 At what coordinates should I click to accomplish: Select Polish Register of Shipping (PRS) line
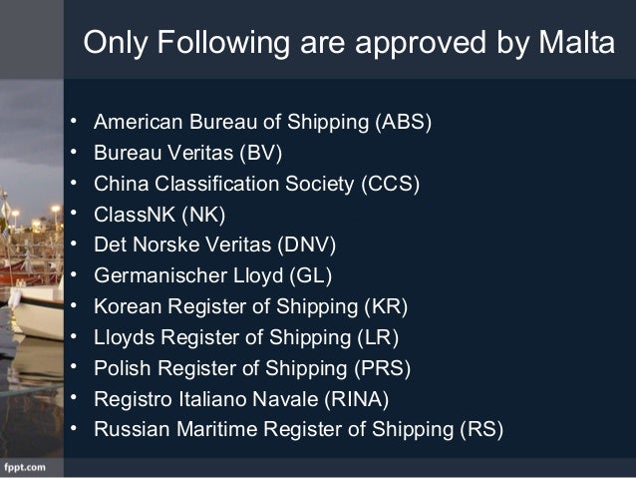pos(252,368)
